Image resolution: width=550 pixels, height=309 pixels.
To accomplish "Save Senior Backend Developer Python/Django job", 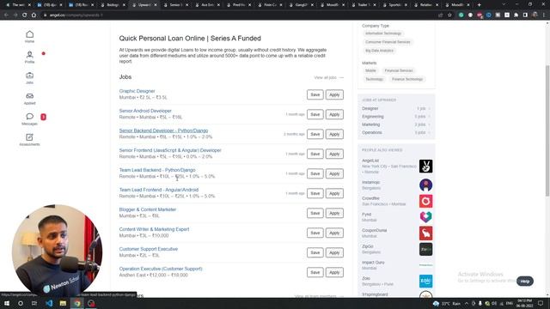I will click(315, 134).
